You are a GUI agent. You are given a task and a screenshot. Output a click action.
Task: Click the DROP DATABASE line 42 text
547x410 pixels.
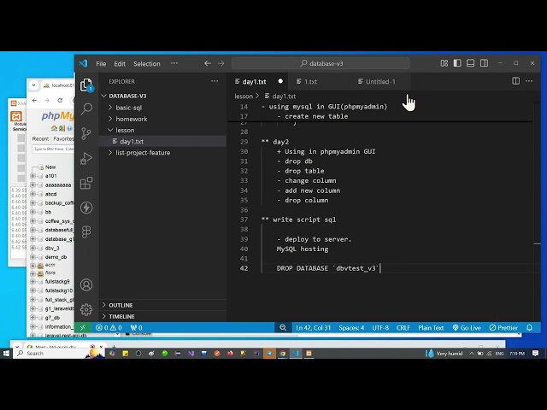[x=327, y=268]
